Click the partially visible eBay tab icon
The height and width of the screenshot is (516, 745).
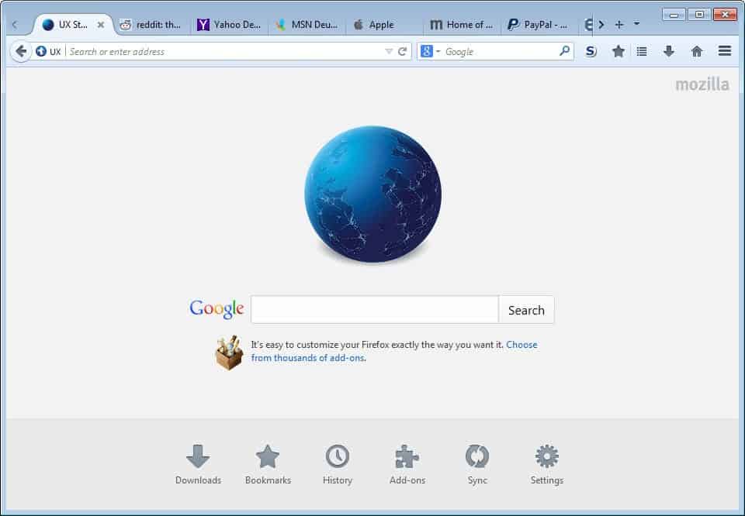[x=587, y=25]
